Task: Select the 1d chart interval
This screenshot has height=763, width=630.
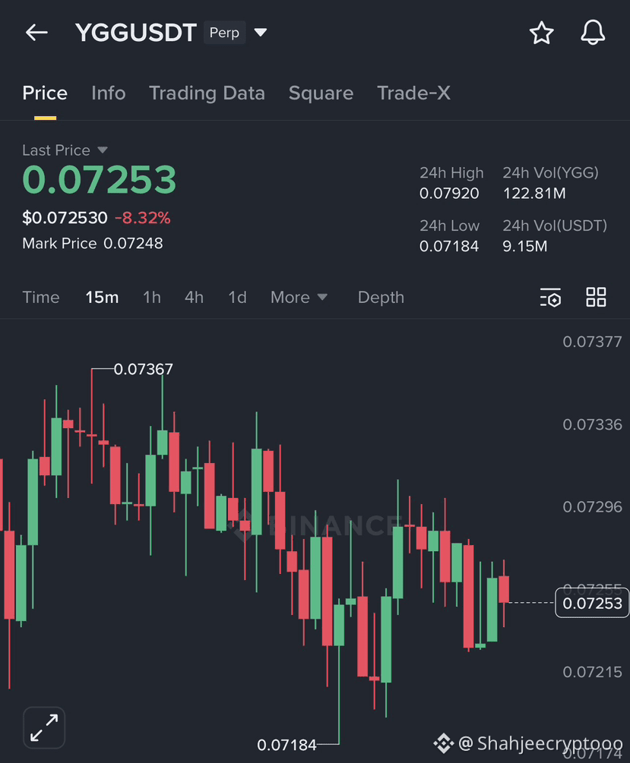Action: (x=236, y=297)
